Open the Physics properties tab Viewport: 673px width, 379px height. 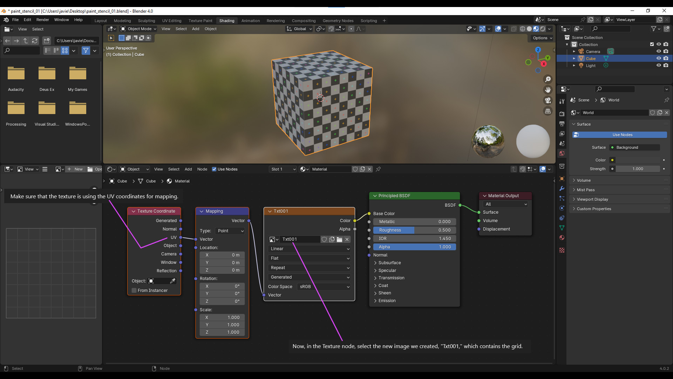click(562, 208)
